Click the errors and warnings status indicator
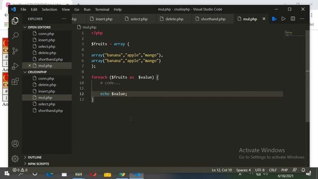Viewport: 318px width, 179px height. click(x=20, y=170)
